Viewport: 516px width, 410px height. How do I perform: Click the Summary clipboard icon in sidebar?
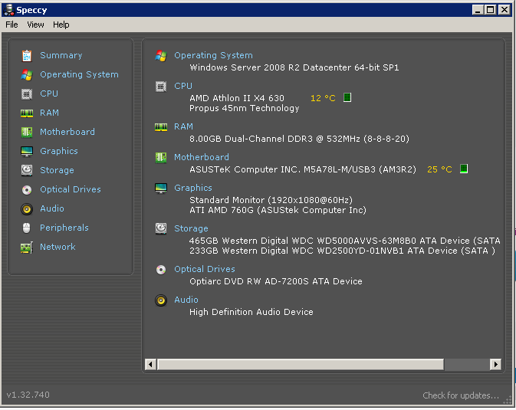(x=27, y=56)
